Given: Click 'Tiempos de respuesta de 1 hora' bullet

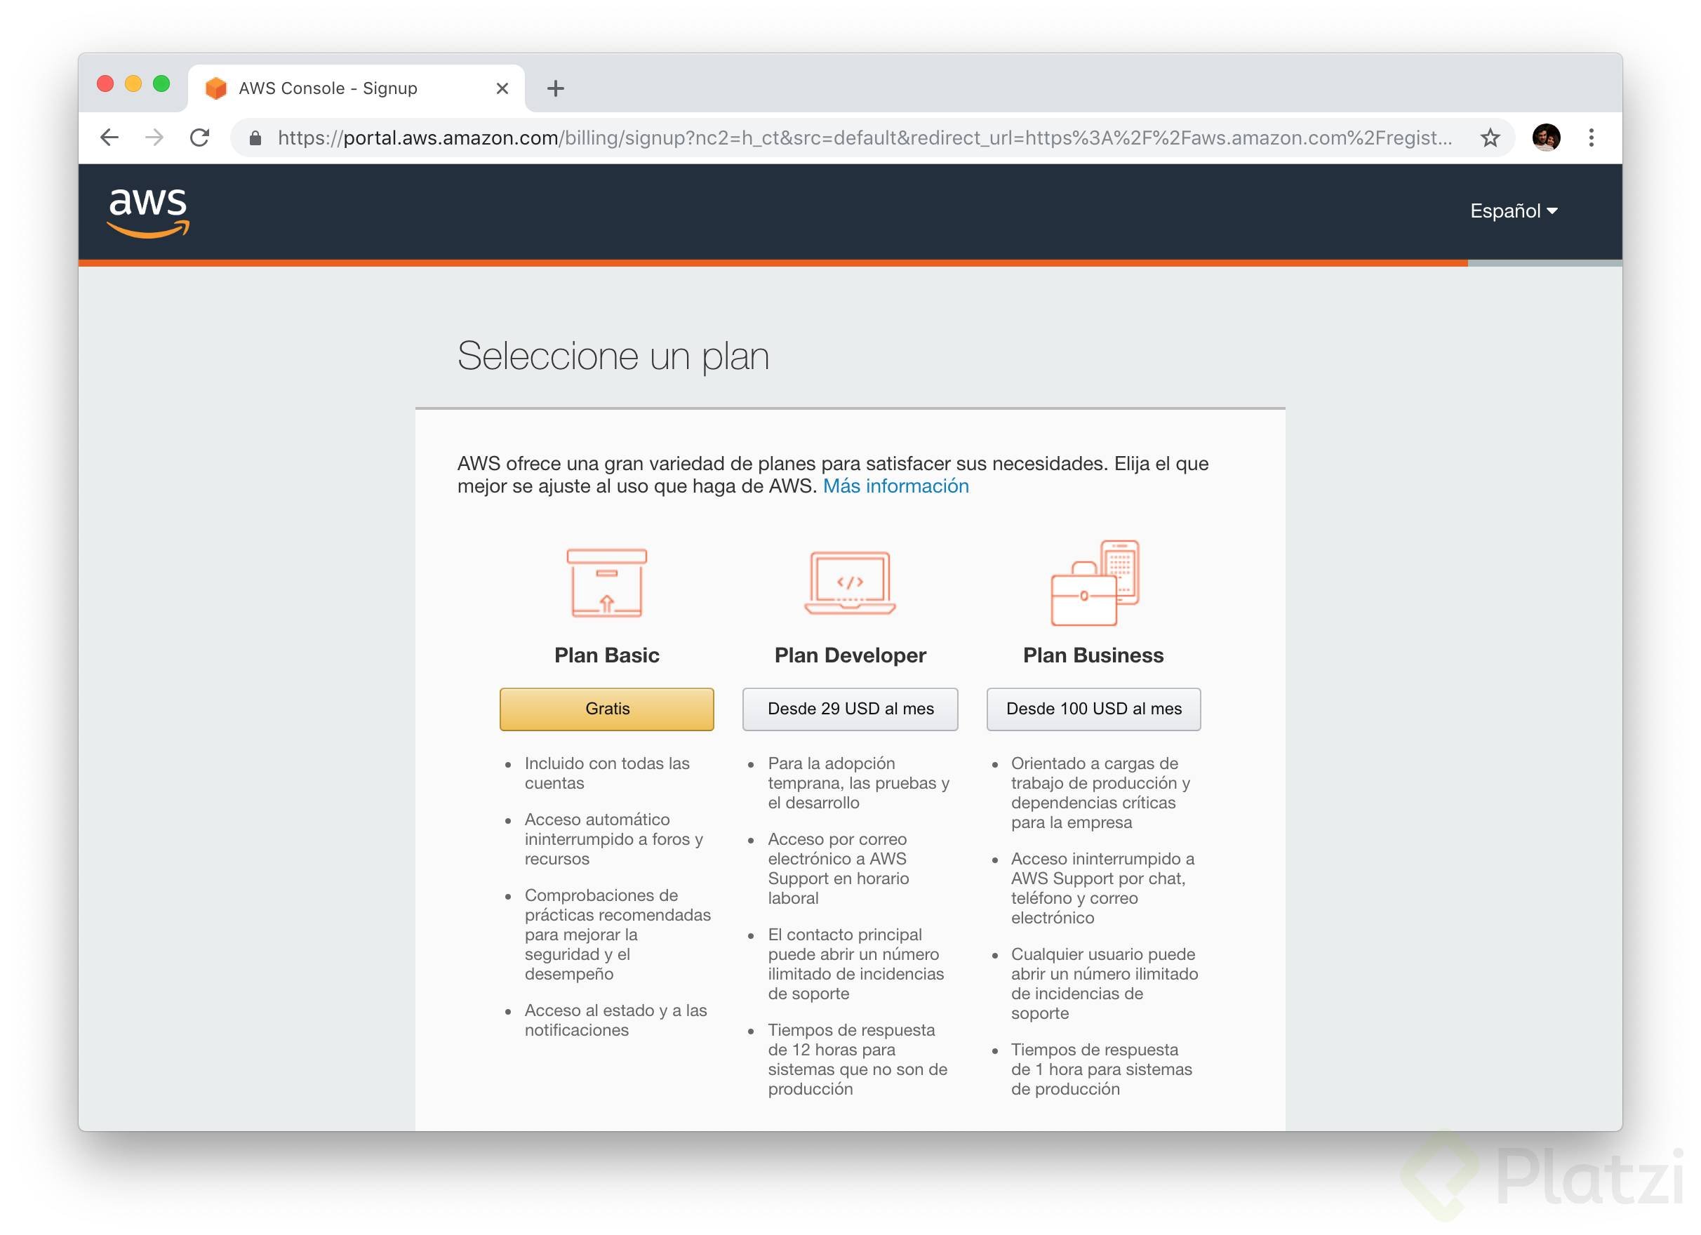Looking at the screenshot, I should click(1101, 1069).
